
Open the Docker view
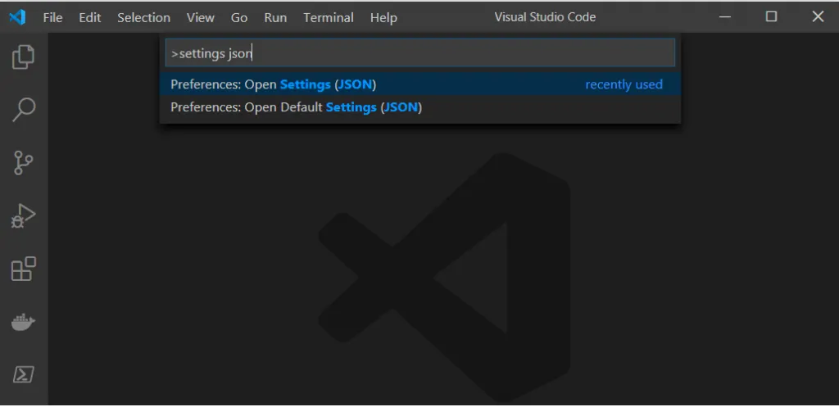[x=24, y=323]
